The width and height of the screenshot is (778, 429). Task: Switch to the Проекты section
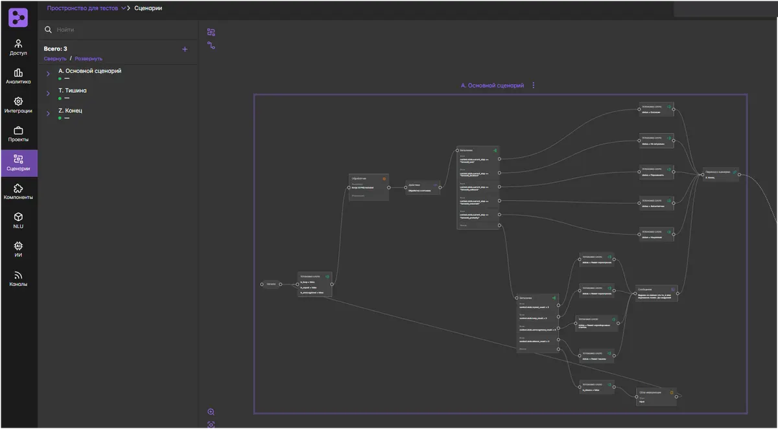18,134
